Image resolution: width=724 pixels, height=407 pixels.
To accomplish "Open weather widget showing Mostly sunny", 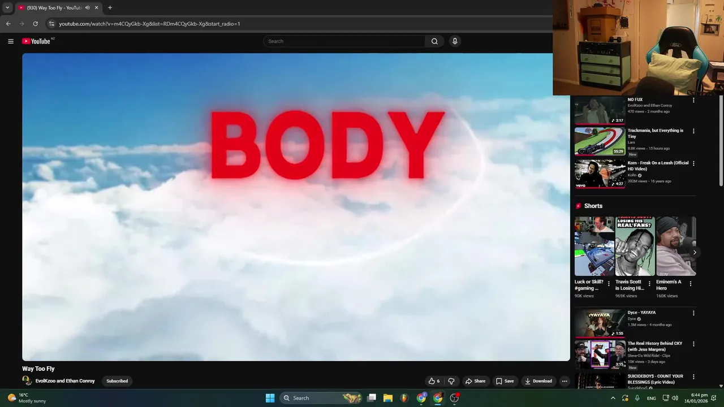I will point(27,398).
